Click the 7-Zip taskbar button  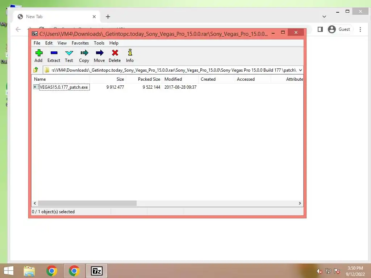point(97,271)
